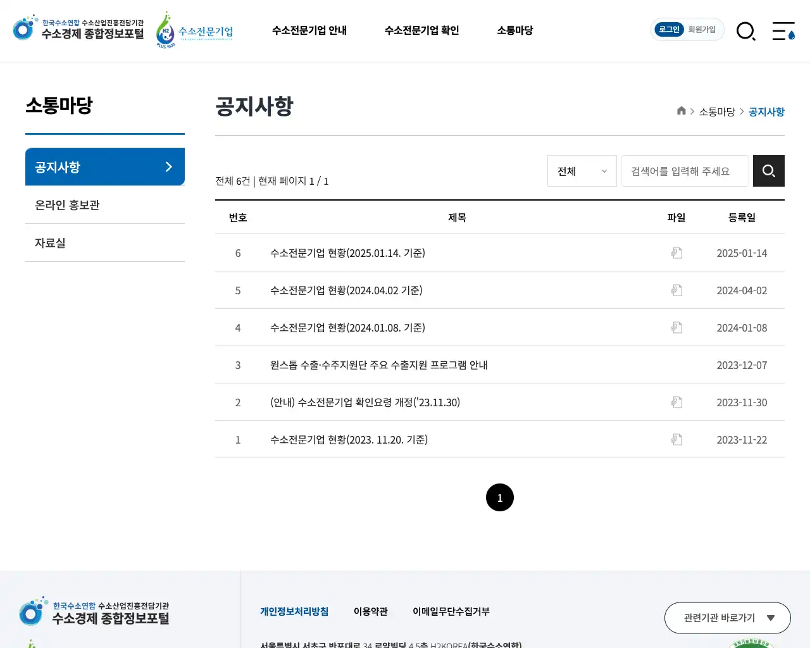Open the 전체 category dropdown
The width and height of the screenshot is (810, 648).
(x=581, y=171)
